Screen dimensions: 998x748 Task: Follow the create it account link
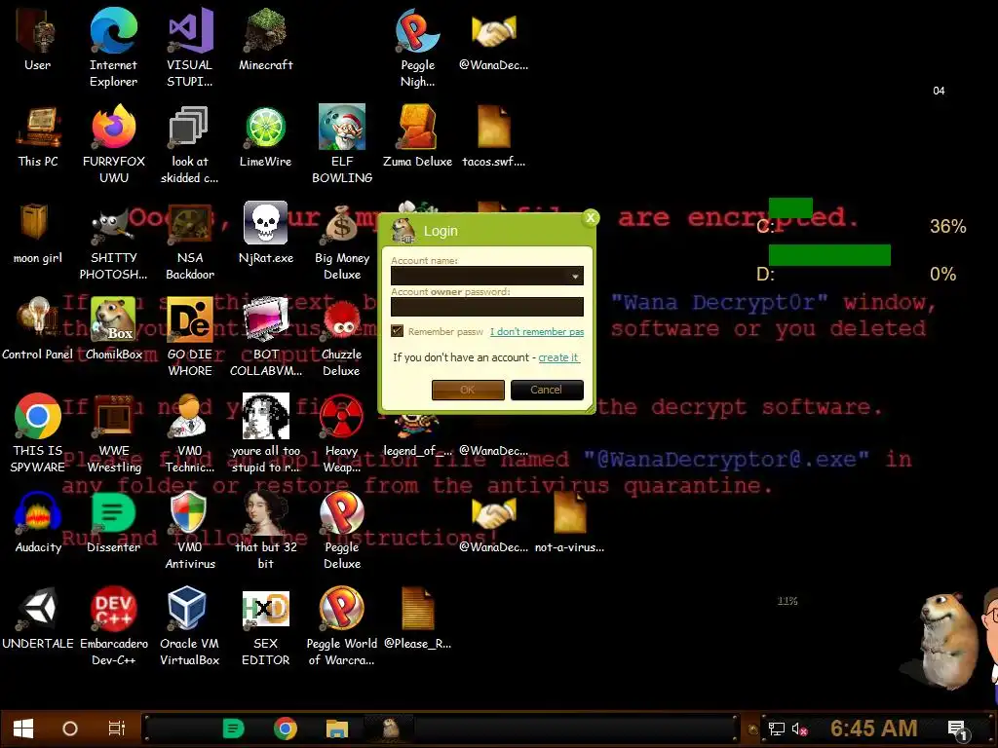coord(558,357)
